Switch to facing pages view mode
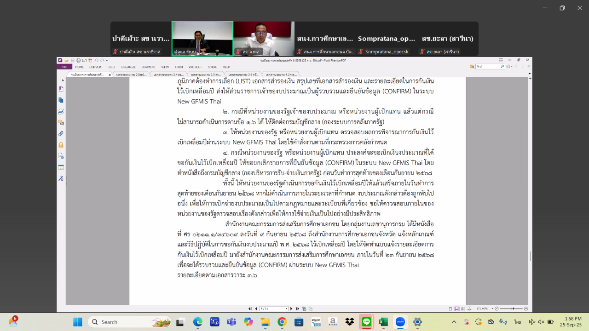 coord(462,308)
